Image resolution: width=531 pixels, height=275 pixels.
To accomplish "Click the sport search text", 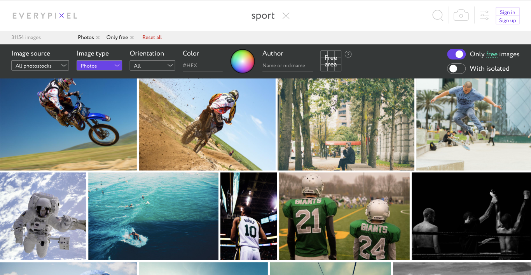I will coord(263,16).
